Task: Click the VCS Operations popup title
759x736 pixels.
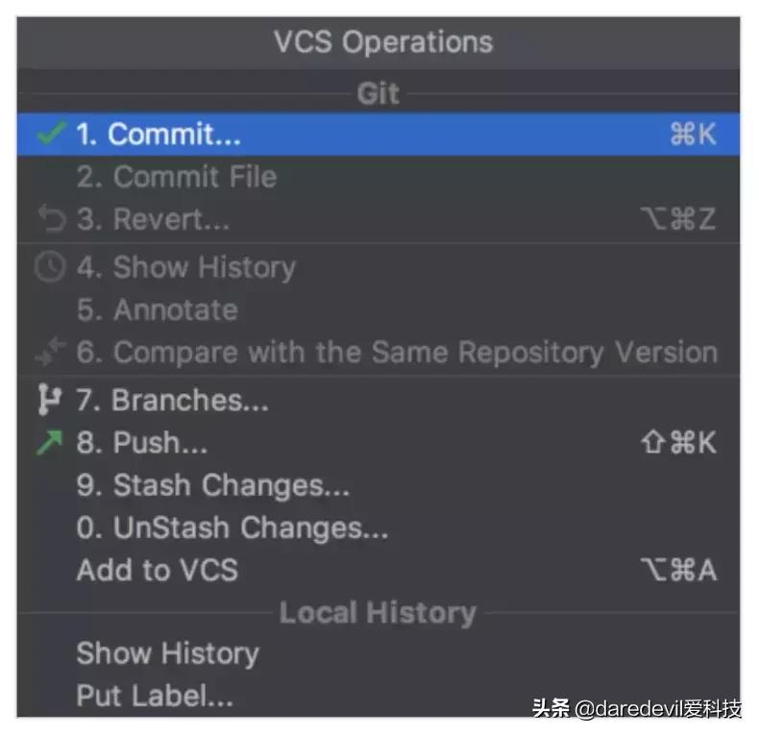Action: (382, 42)
